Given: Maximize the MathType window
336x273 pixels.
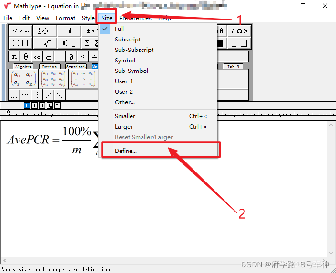Looking at the screenshot, I should [x=303, y=6].
